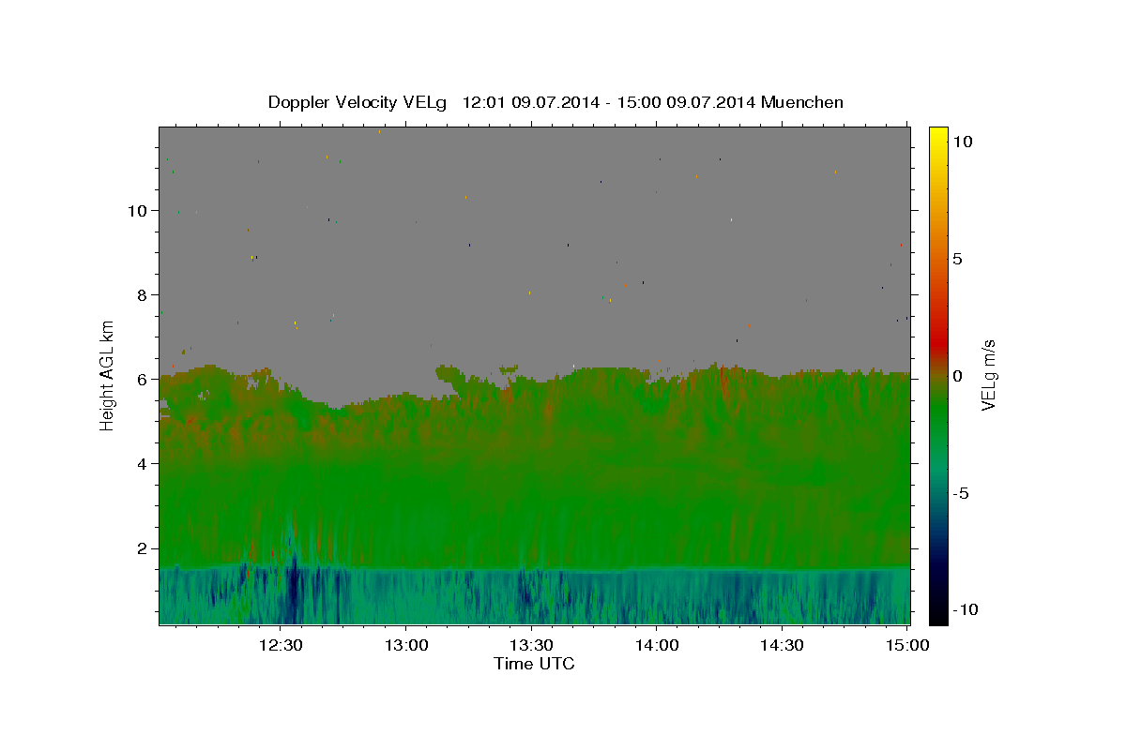The width and height of the screenshot is (1126, 750).
Task: Click the 15:00 time tick label
Action: [x=906, y=645]
